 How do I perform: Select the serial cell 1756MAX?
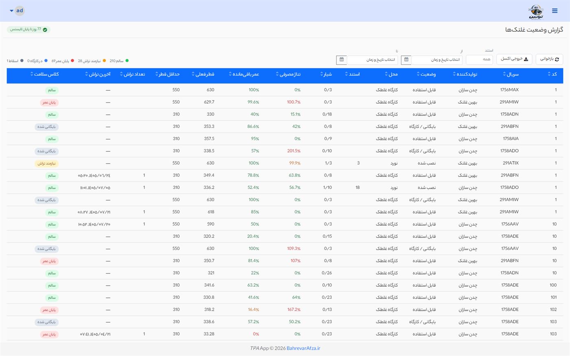(x=509, y=90)
